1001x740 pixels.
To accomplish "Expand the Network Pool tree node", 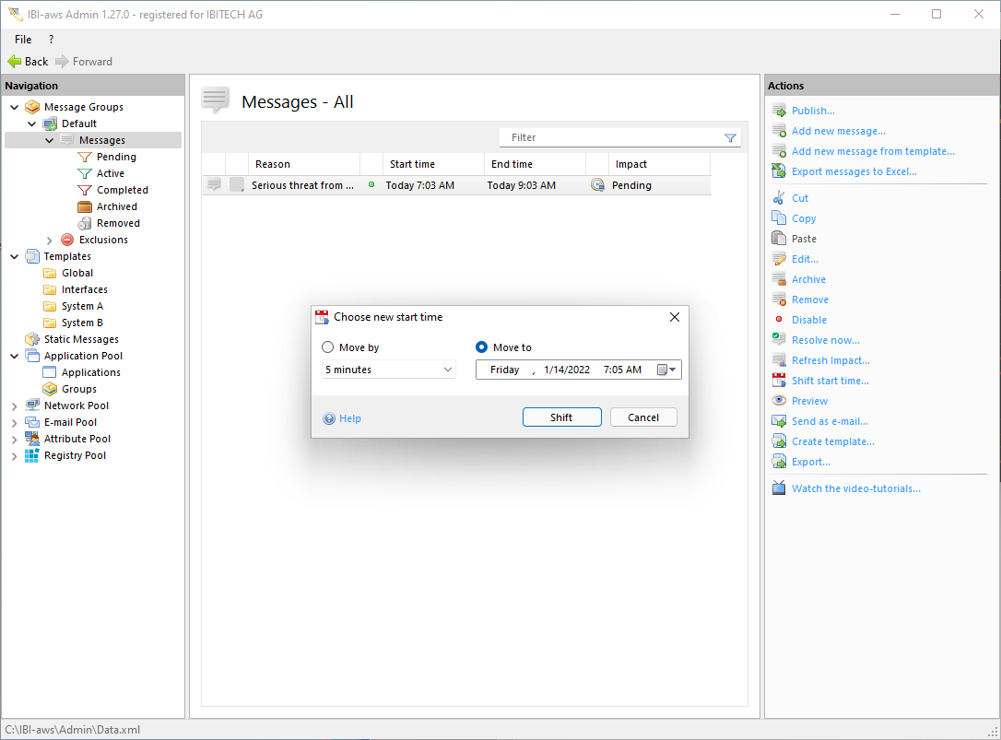I will 14,405.
